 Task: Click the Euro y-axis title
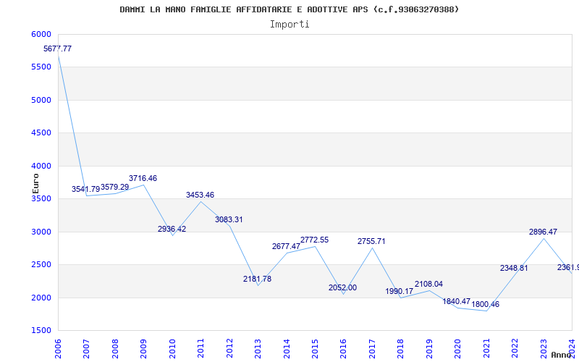(35, 184)
